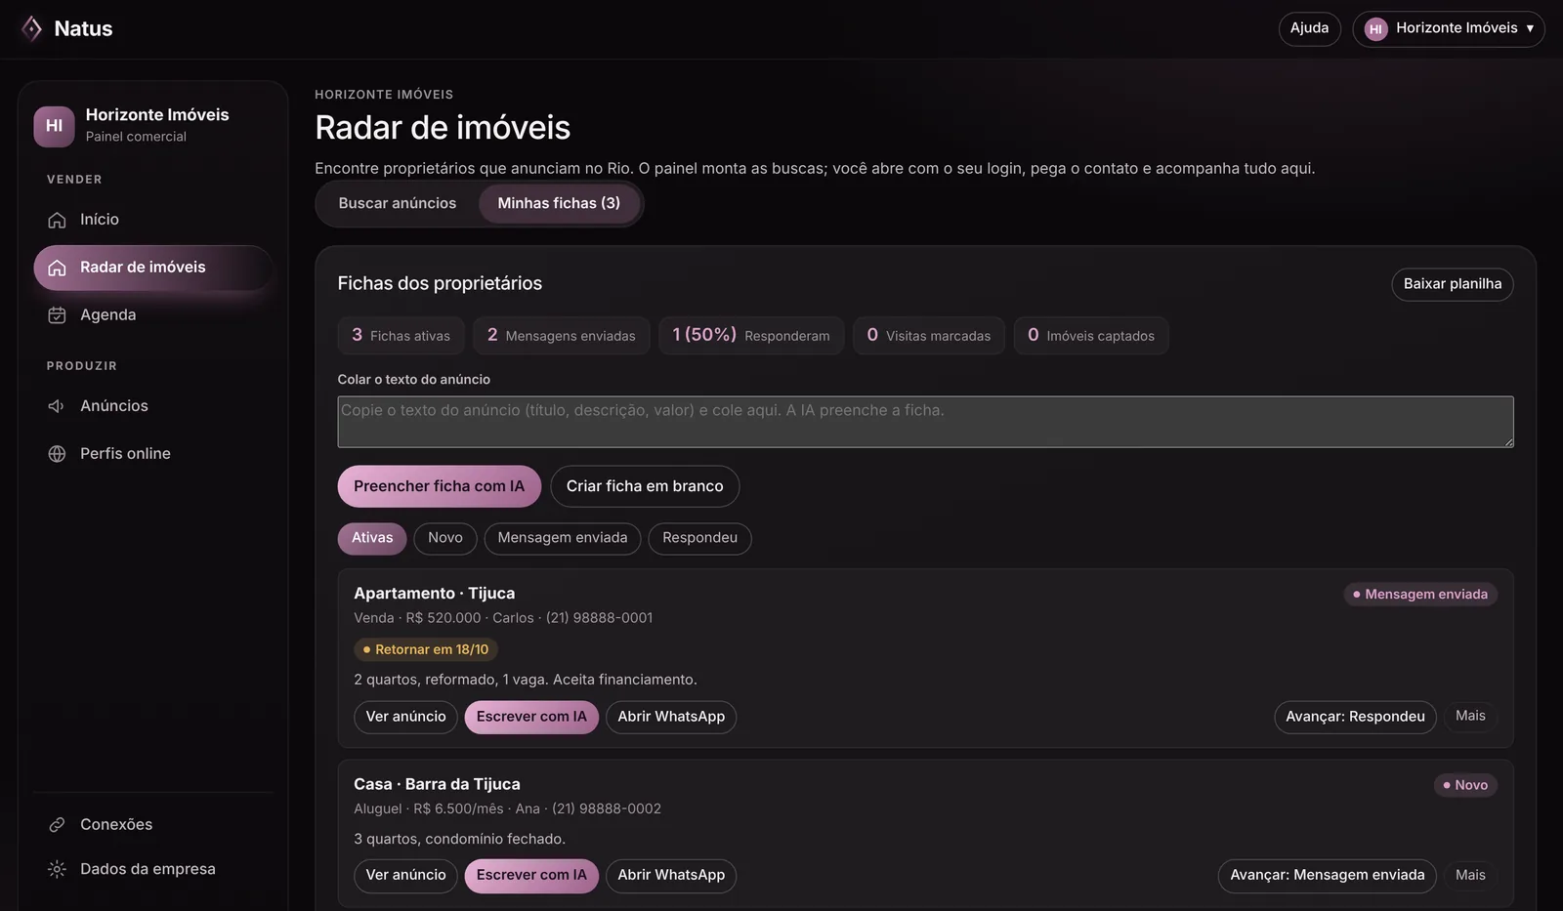
Task: Open Abrir WhatsApp for Casa Barra da Tijuca
Action: tap(671, 876)
